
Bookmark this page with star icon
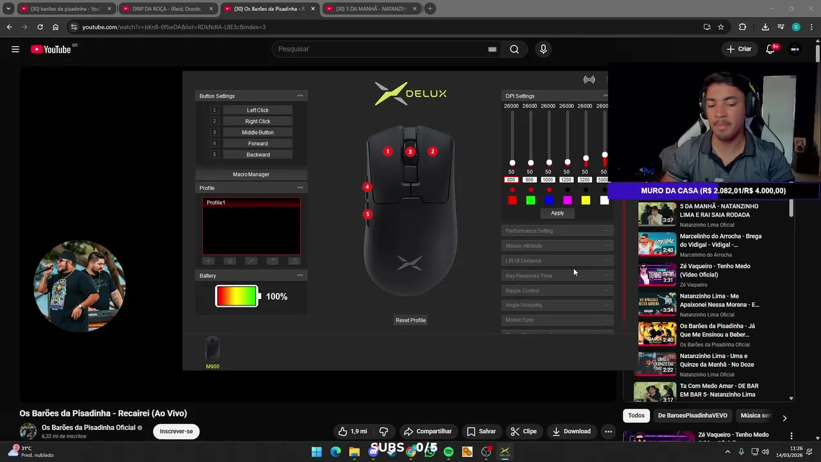(721, 27)
